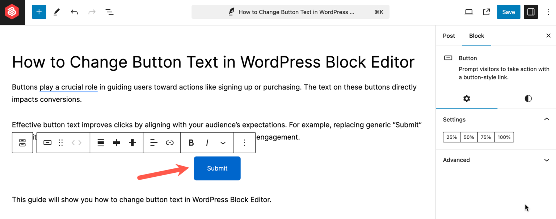Viewport: 556px width, 219px height.
Task: Open the block inserter
Action: pyautogui.click(x=39, y=12)
